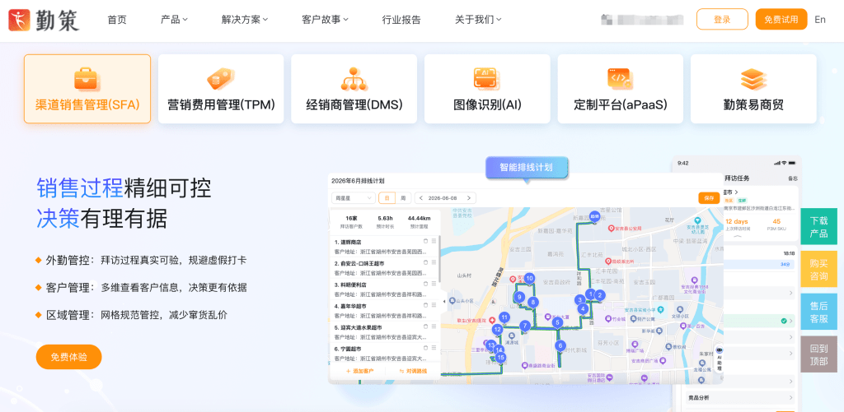Click 对调路线 under the customer list
Viewport: 844px width, 412px height.
pos(413,371)
